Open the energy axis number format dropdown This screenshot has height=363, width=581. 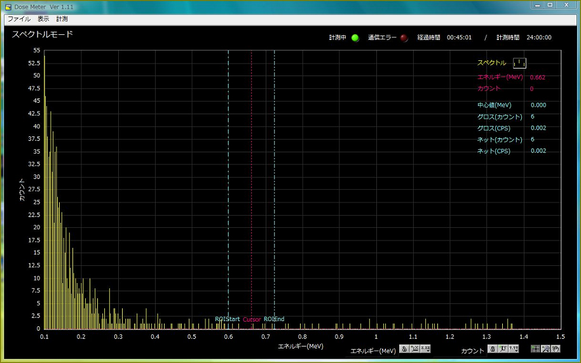425,349
